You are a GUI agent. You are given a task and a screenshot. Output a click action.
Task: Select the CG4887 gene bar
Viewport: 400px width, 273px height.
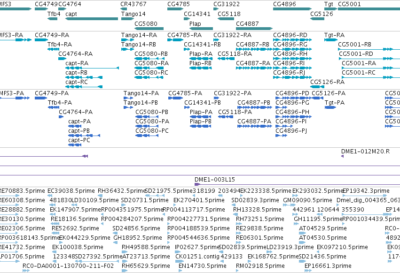254,29
